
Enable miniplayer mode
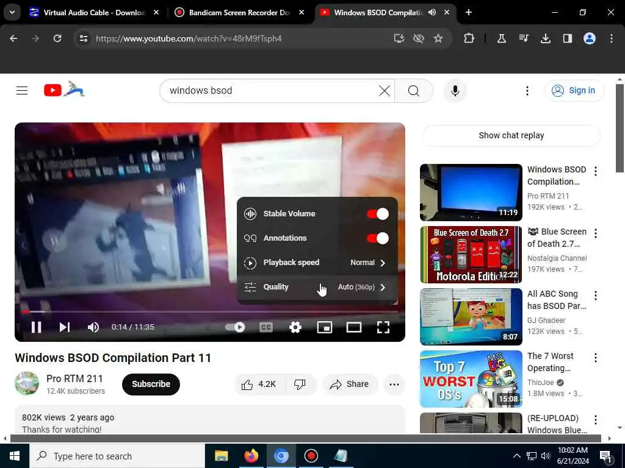[325, 327]
